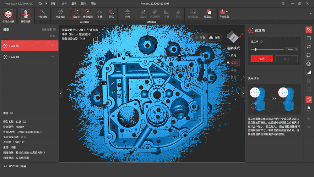Start 标记点扫描 marker scanning mode
The width and height of the screenshot is (314, 177).
point(8,16)
